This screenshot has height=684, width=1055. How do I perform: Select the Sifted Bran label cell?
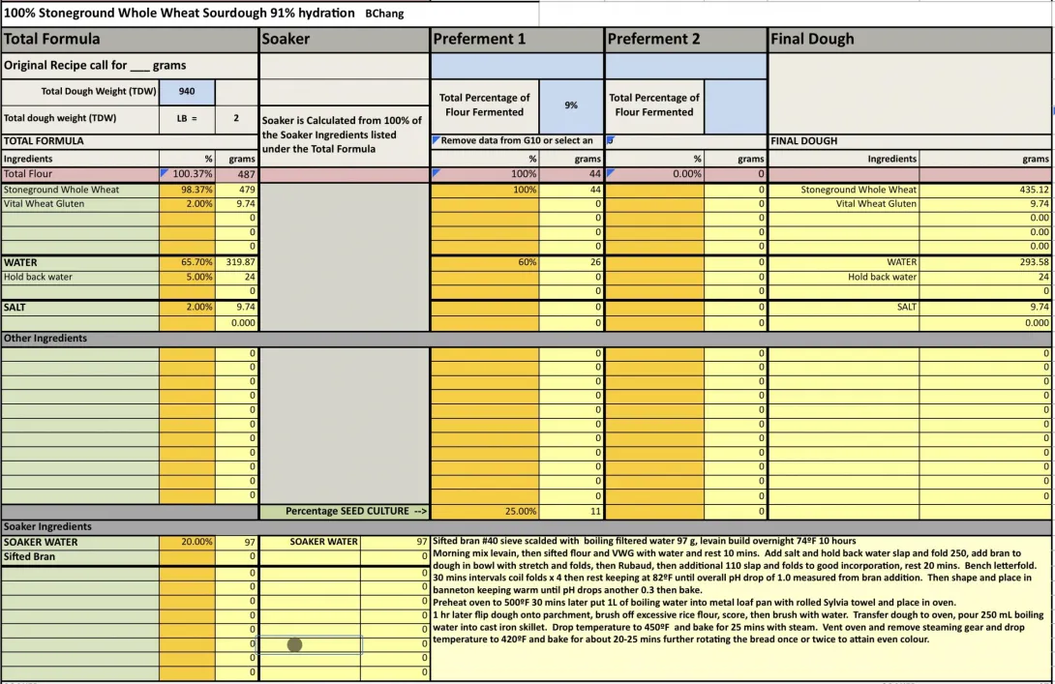pos(80,556)
